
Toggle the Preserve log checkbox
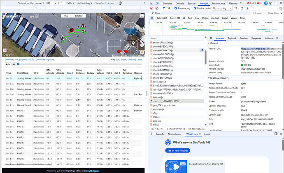coord(175,8)
